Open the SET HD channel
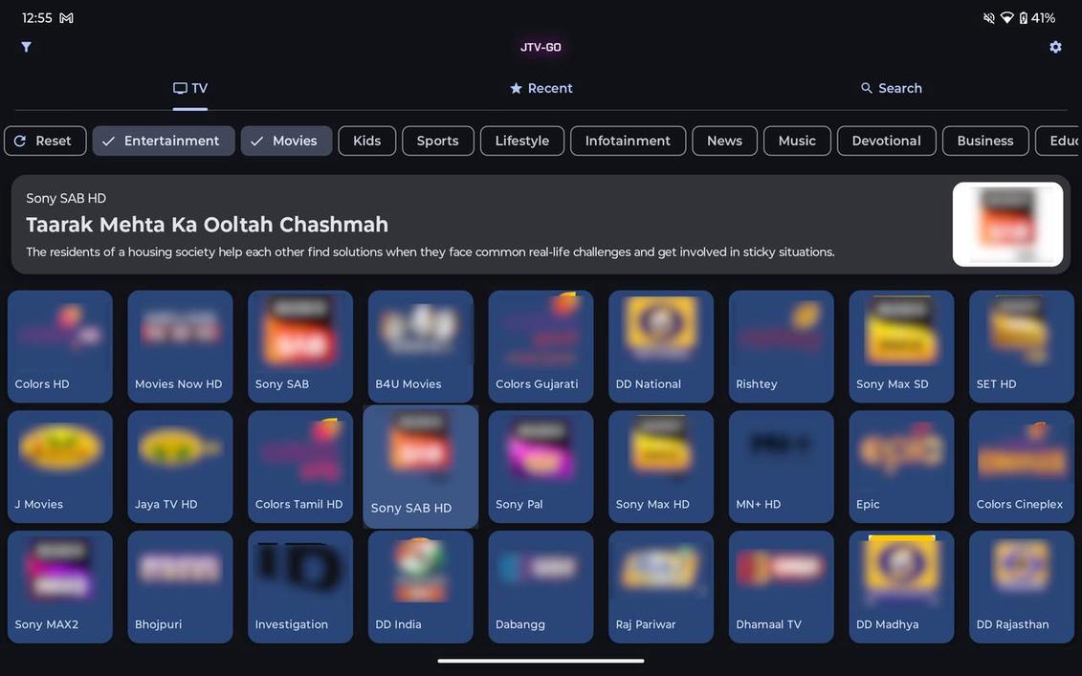This screenshot has height=676, width=1082. (1022, 346)
